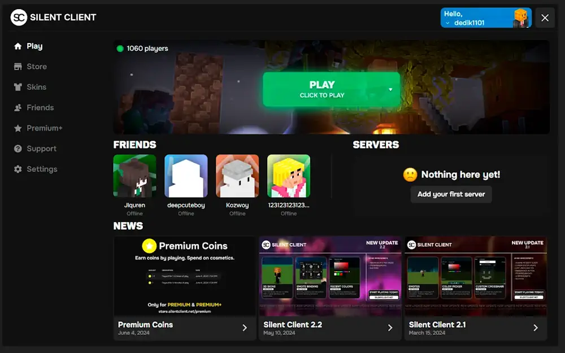Open deepcuteboy's friend profile avatar
This screenshot has height=353, width=565.
point(186,176)
